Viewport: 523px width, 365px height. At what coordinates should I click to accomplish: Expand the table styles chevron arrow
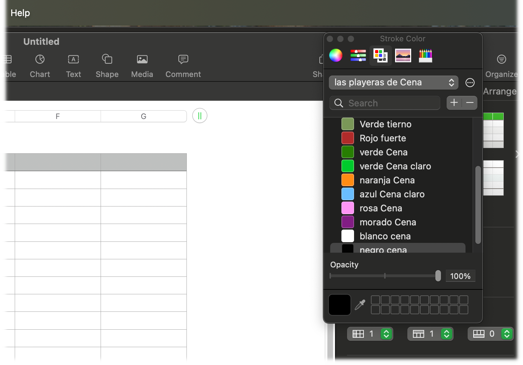pos(517,154)
